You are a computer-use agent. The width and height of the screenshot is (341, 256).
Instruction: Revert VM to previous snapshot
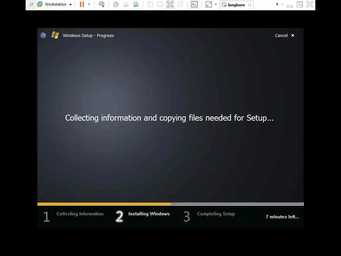(126, 4)
